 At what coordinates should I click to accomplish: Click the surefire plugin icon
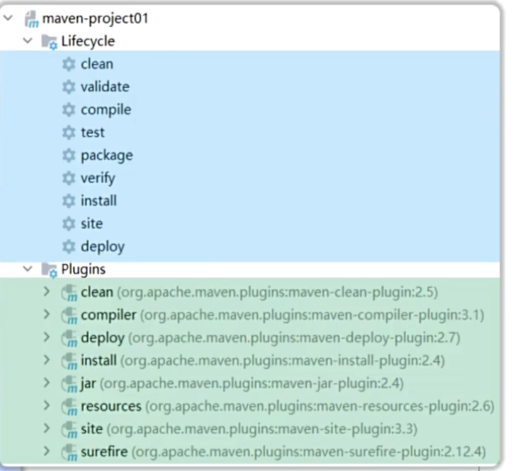[69, 452]
